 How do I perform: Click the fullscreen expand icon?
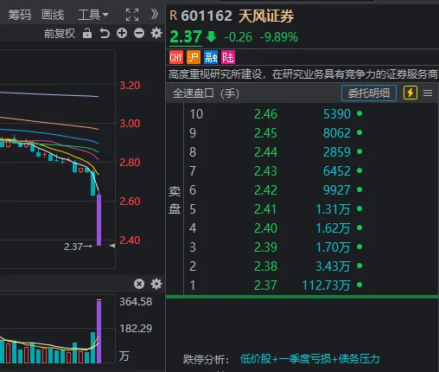tap(132, 15)
